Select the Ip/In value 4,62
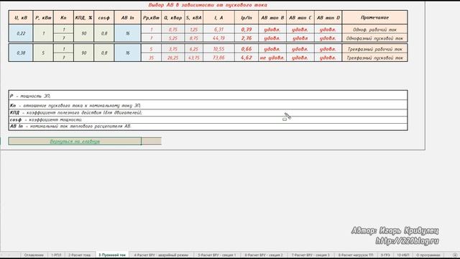The height and width of the screenshot is (259, 460). click(247, 58)
